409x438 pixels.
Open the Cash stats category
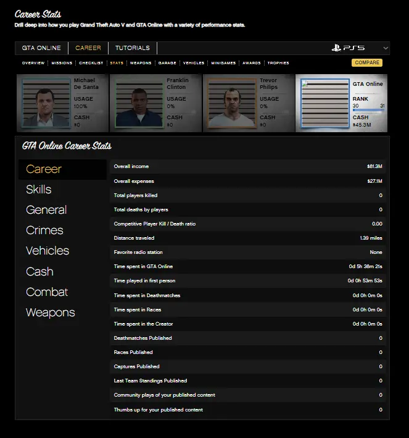click(x=39, y=272)
